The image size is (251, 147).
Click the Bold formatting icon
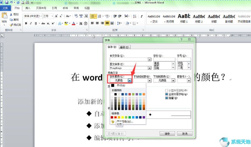point(26,23)
